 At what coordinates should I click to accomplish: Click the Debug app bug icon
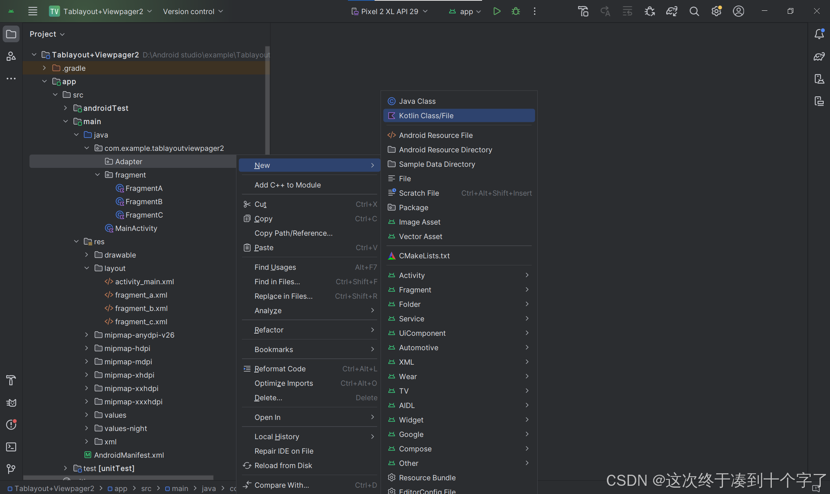(515, 11)
